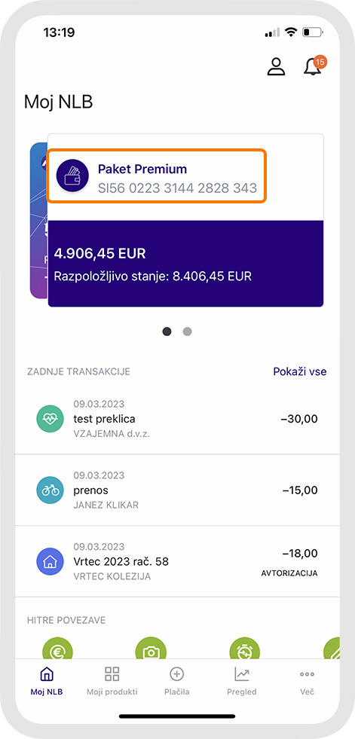Open the Moj NLB tab
This screenshot has width=355, height=739.
(47, 681)
